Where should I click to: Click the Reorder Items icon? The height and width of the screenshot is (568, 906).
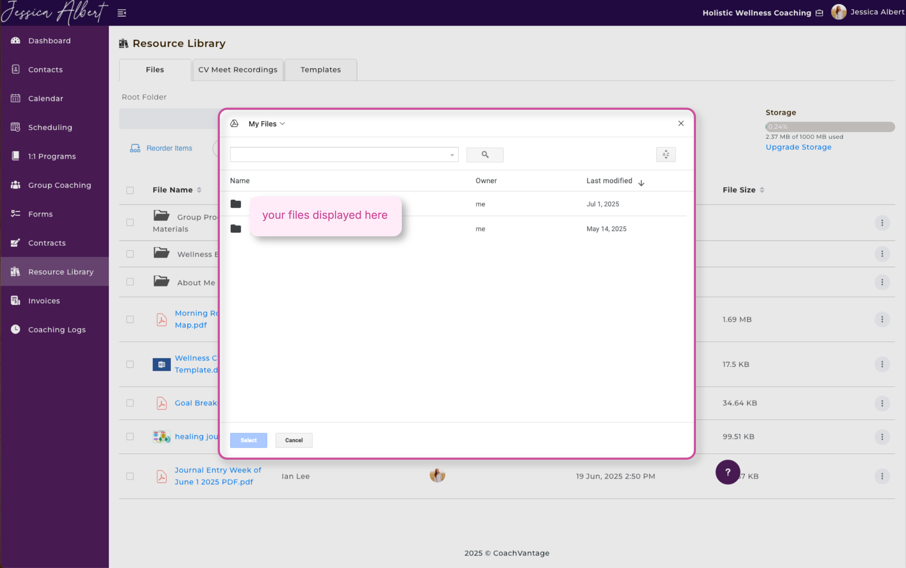click(135, 148)
